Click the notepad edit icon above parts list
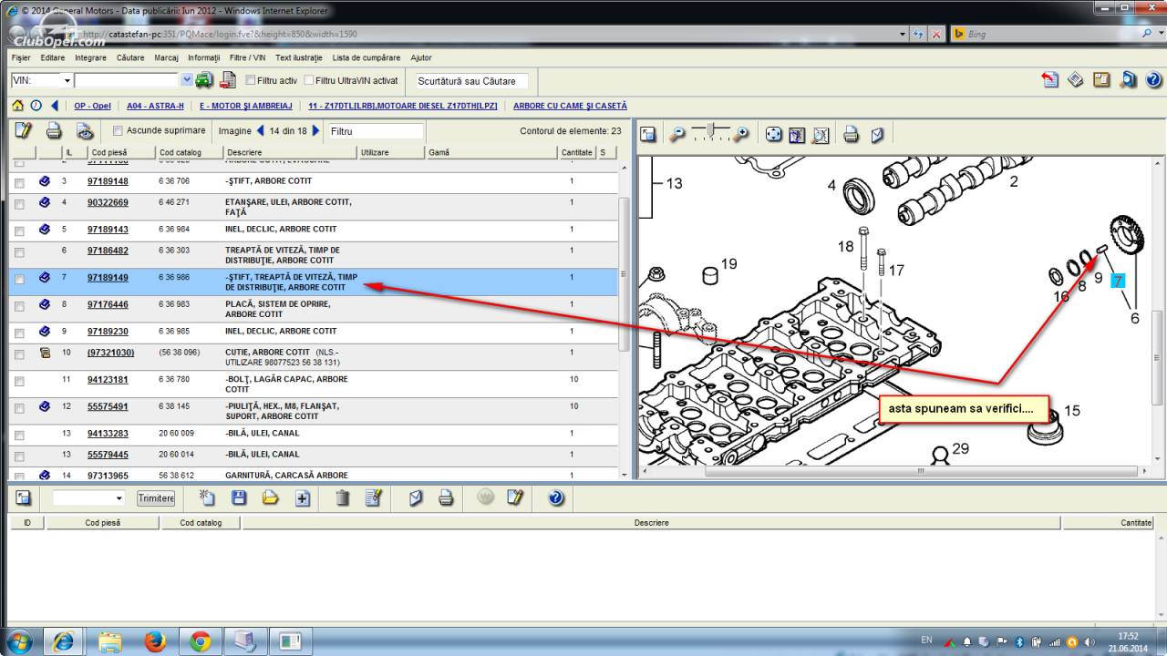The image size is (1167, 656). point(24,130)
